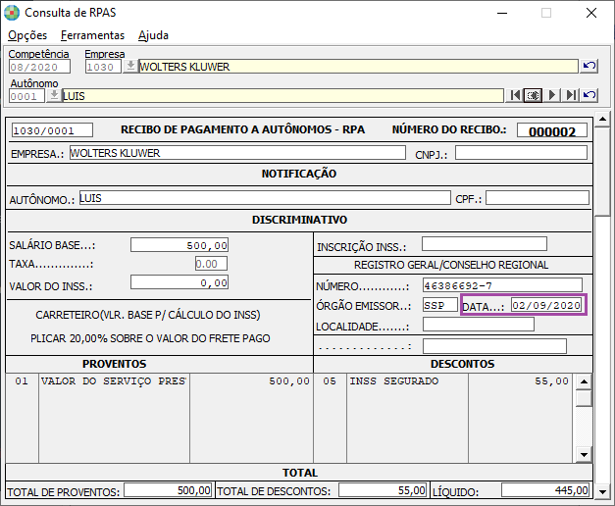Image resolution: width=615 pixels, height=506 pixels.
Task: Click the Autônomo name field LUIS
Action: coord(282,96)
